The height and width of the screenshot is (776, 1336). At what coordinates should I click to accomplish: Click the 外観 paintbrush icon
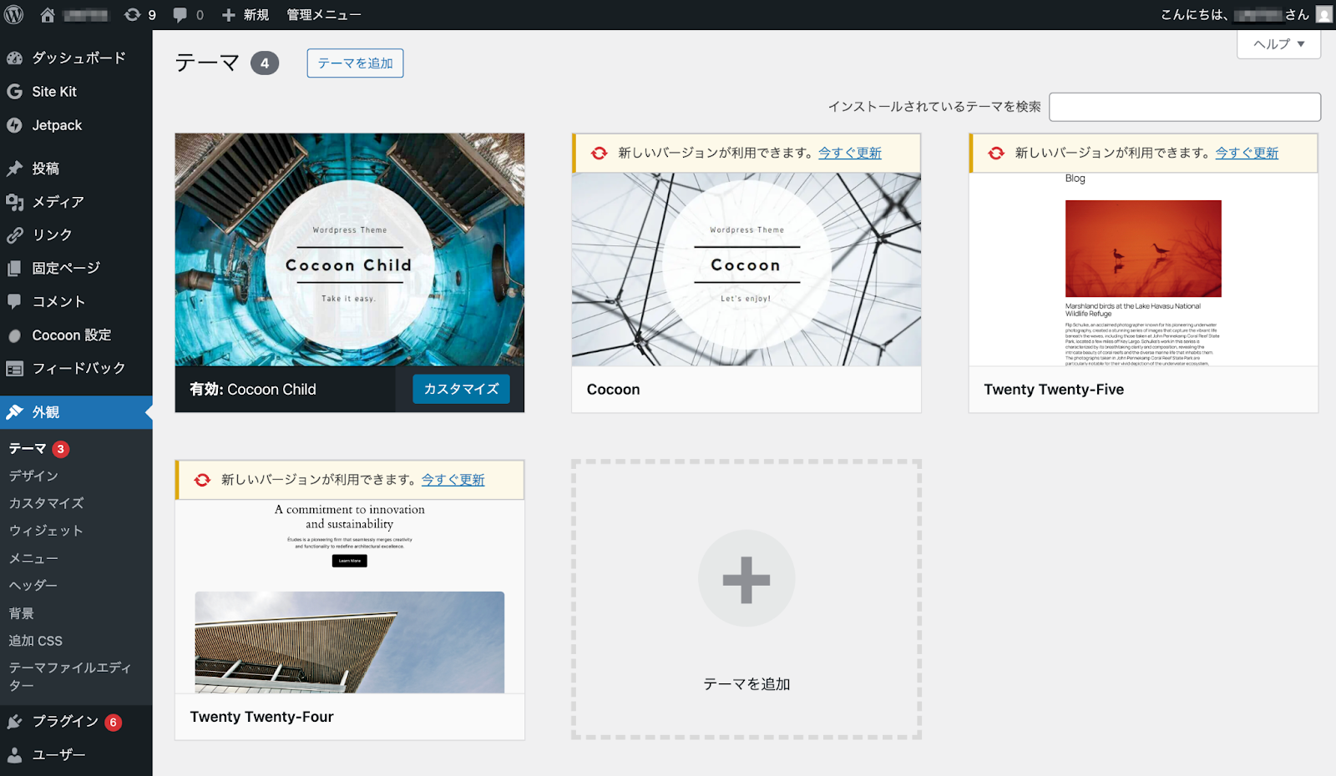pos(14,411)
